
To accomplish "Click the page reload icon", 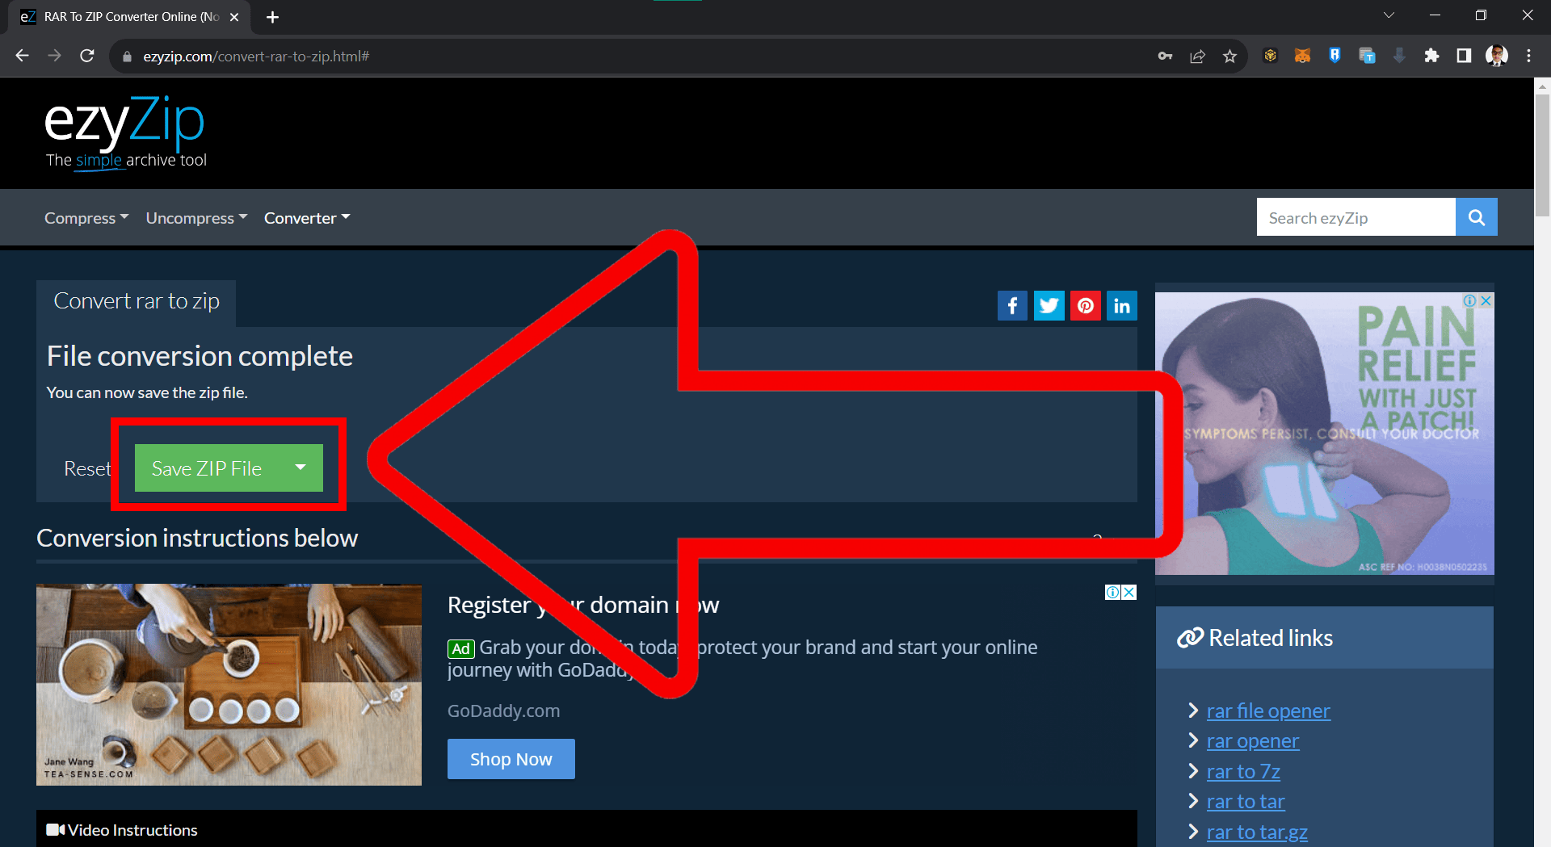I will pos(87,56).
